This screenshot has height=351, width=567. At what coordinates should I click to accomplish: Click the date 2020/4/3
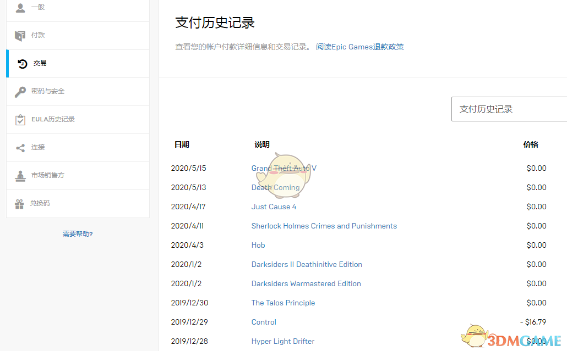[x=187, y=245]
